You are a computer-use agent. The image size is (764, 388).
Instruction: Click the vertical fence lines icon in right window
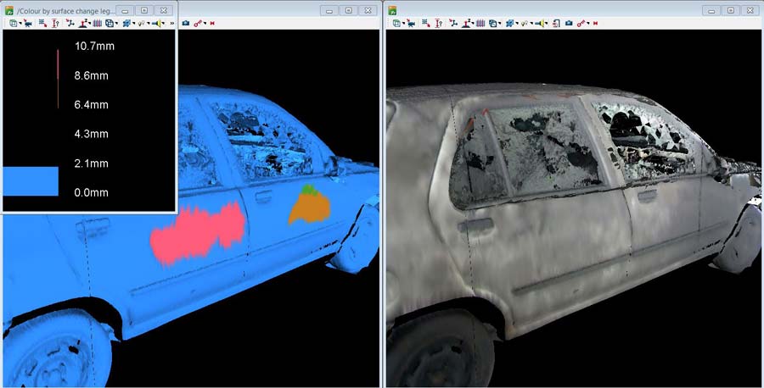480,24
